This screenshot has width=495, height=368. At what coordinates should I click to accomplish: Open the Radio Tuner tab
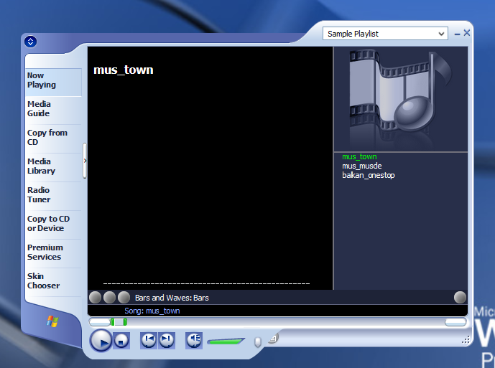point(39,195)
